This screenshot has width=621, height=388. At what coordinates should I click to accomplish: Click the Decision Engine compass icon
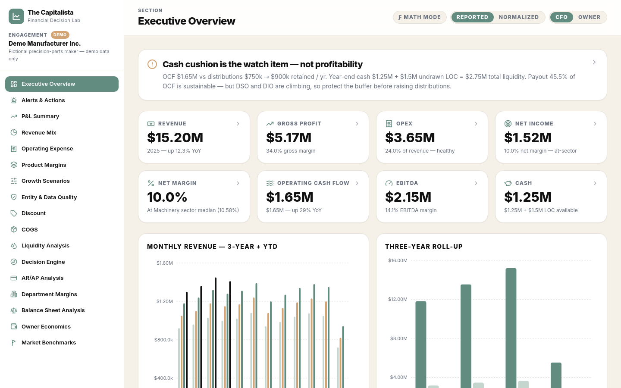click(14, 262)
